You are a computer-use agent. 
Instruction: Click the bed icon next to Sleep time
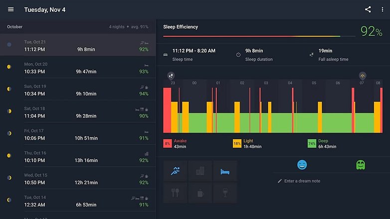[x=166, y=55]
